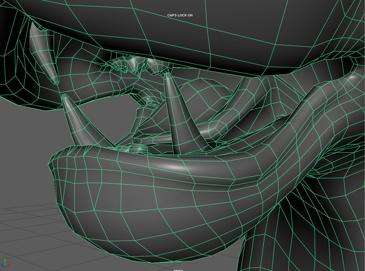The height and width of the screenshot is (271, 365).
Task: Click the CAPS LOCK ON heads-up message
Action: [x=180, y=15]
